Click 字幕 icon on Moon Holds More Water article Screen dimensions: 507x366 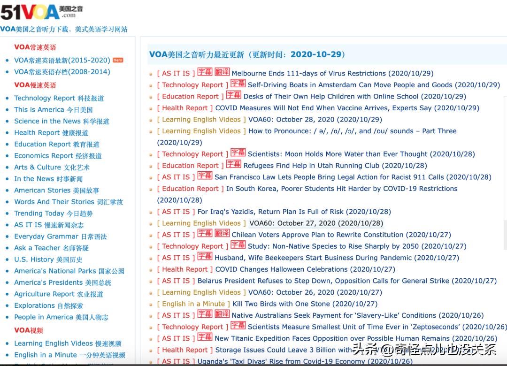pos(238,154)
